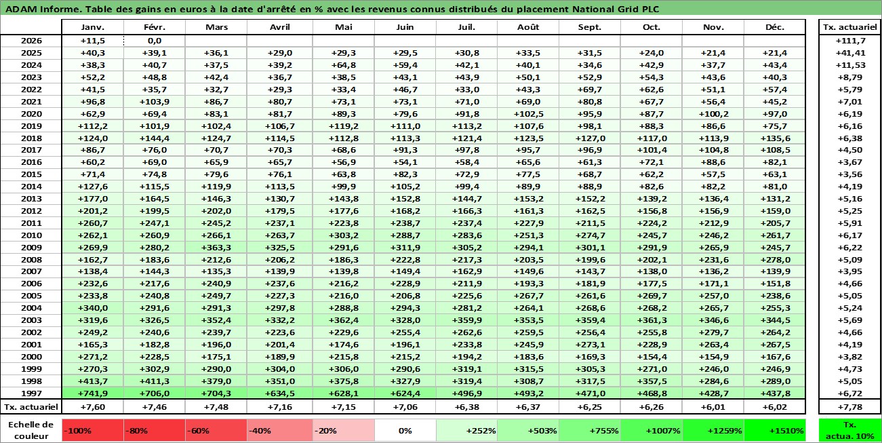Select the +240,9 cell for Mars 2006
The height and width of the screenshot is (443, 882).
coord(216,284)
